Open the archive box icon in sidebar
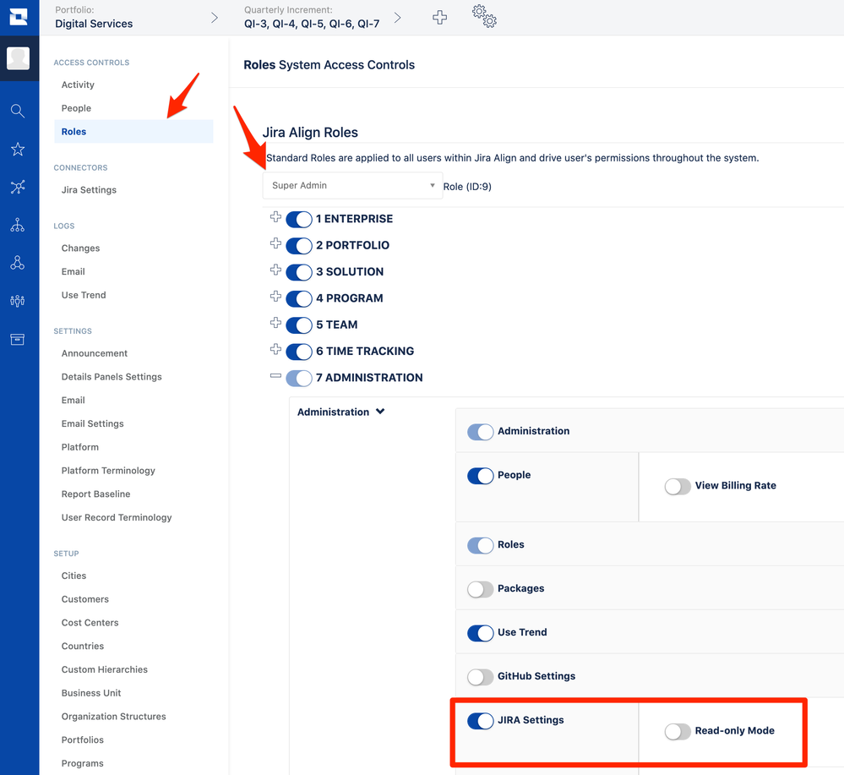 [x=18, y=339]
